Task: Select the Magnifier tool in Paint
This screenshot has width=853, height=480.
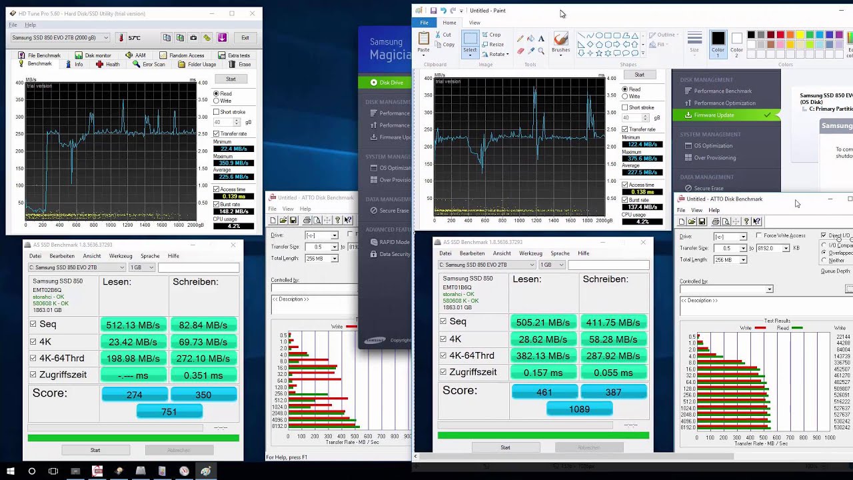Action: [541, 51]
